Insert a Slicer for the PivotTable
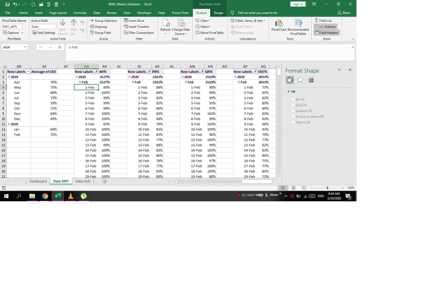This screenshot has width=439, height=302. click(134, 21)
